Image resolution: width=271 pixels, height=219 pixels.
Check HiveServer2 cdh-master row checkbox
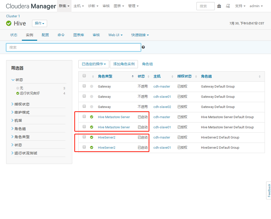[x=84, y=137]
